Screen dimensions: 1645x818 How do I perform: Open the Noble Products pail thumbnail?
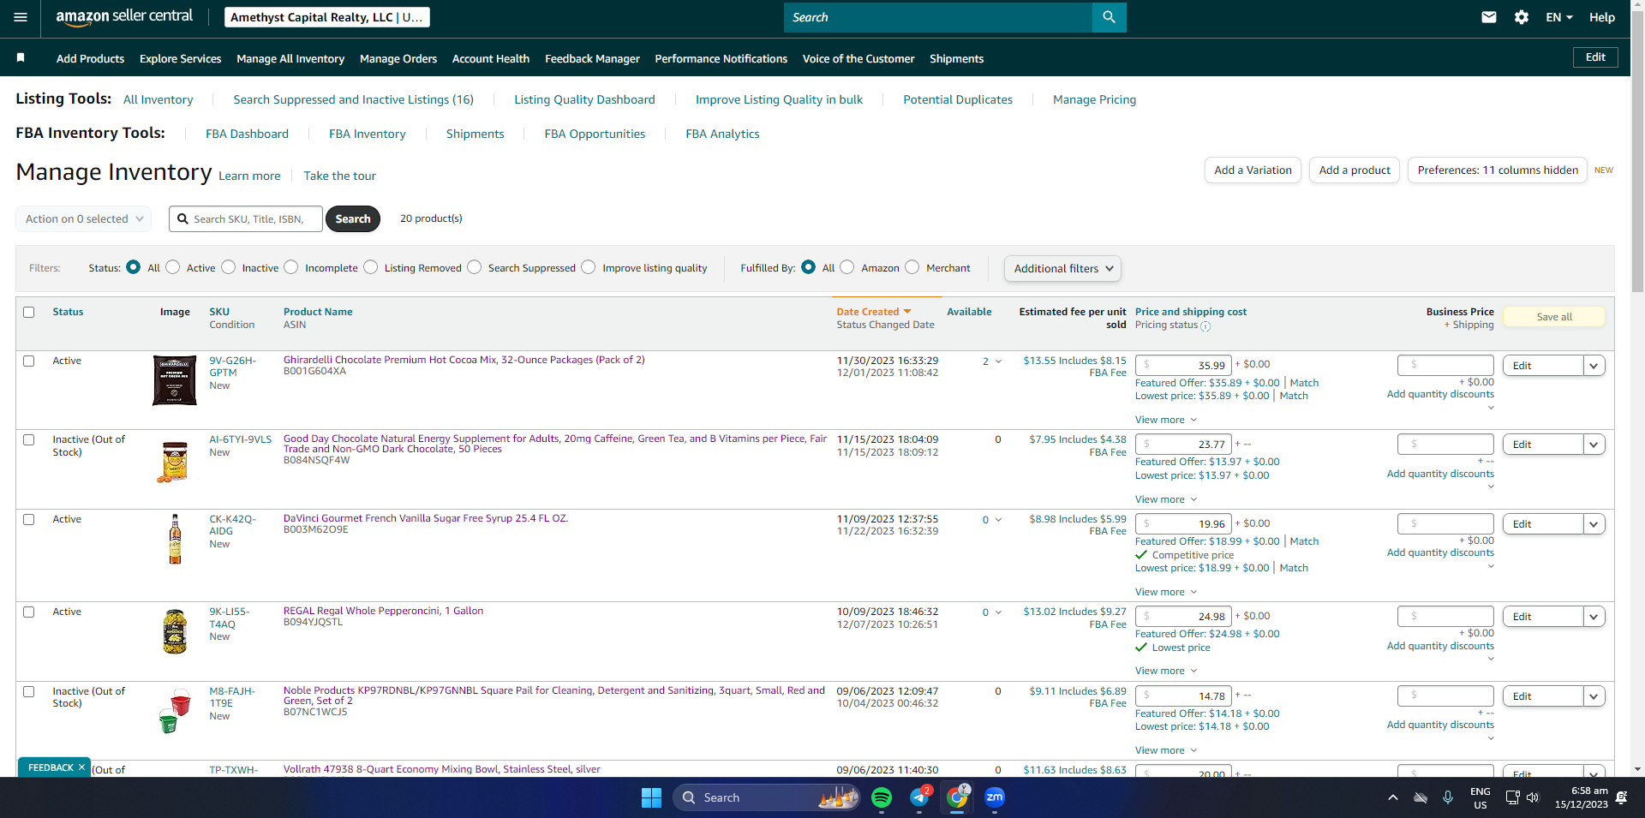tap(175, 711)
